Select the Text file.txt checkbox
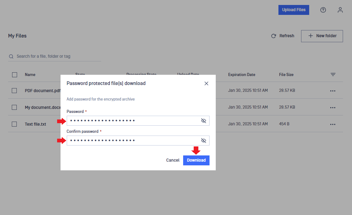The height and width of the screenshot is (215, 352). [14, 124]
